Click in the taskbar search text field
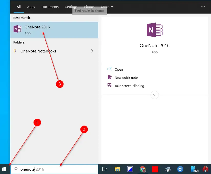The height and width of the screenshot is (174, 211). (54, 169)
